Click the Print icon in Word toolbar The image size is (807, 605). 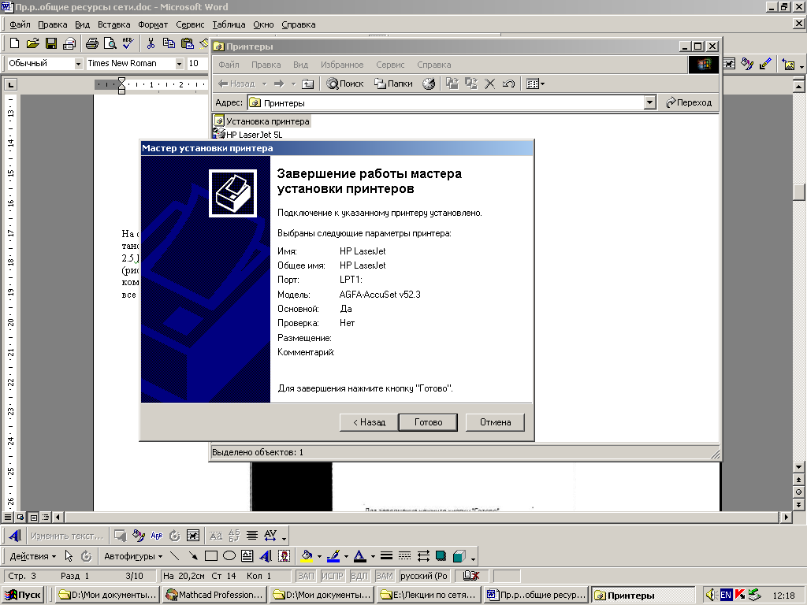click(x=92, y=43)
